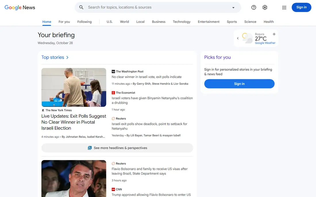
Task: Click the CNN source icon
Action: pos(113,189)
